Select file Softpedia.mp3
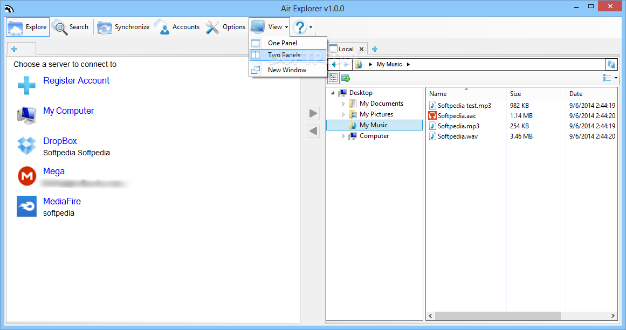Screen dimensions: 626x330 click(x=458, y=126)
